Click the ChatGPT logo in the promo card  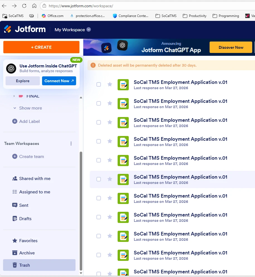click(x=11, y=69)
